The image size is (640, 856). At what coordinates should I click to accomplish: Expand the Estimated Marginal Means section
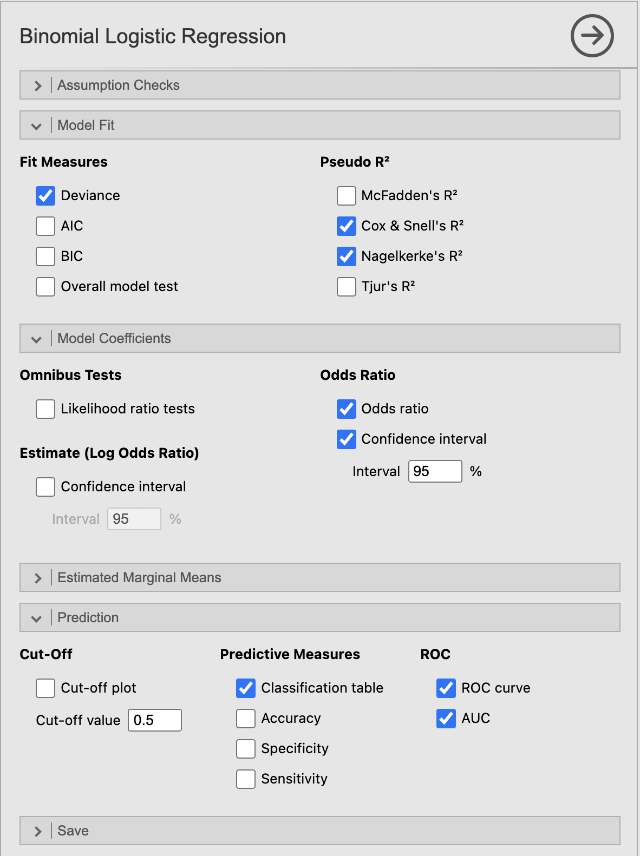click(320, 577)
